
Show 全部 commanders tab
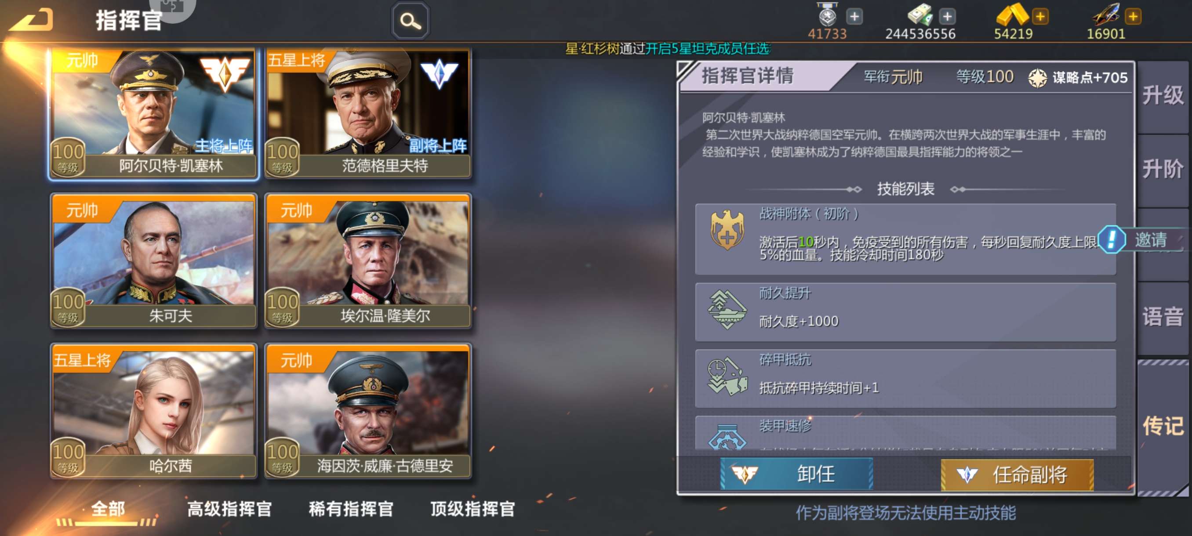click(108, 509)
